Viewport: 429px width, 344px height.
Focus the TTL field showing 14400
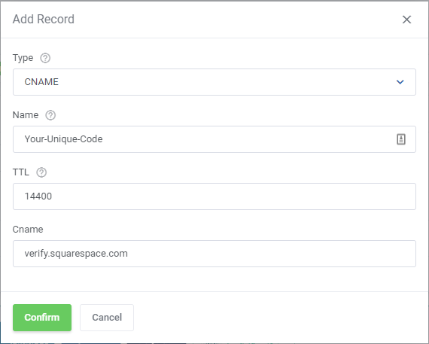tap(214, 196)
